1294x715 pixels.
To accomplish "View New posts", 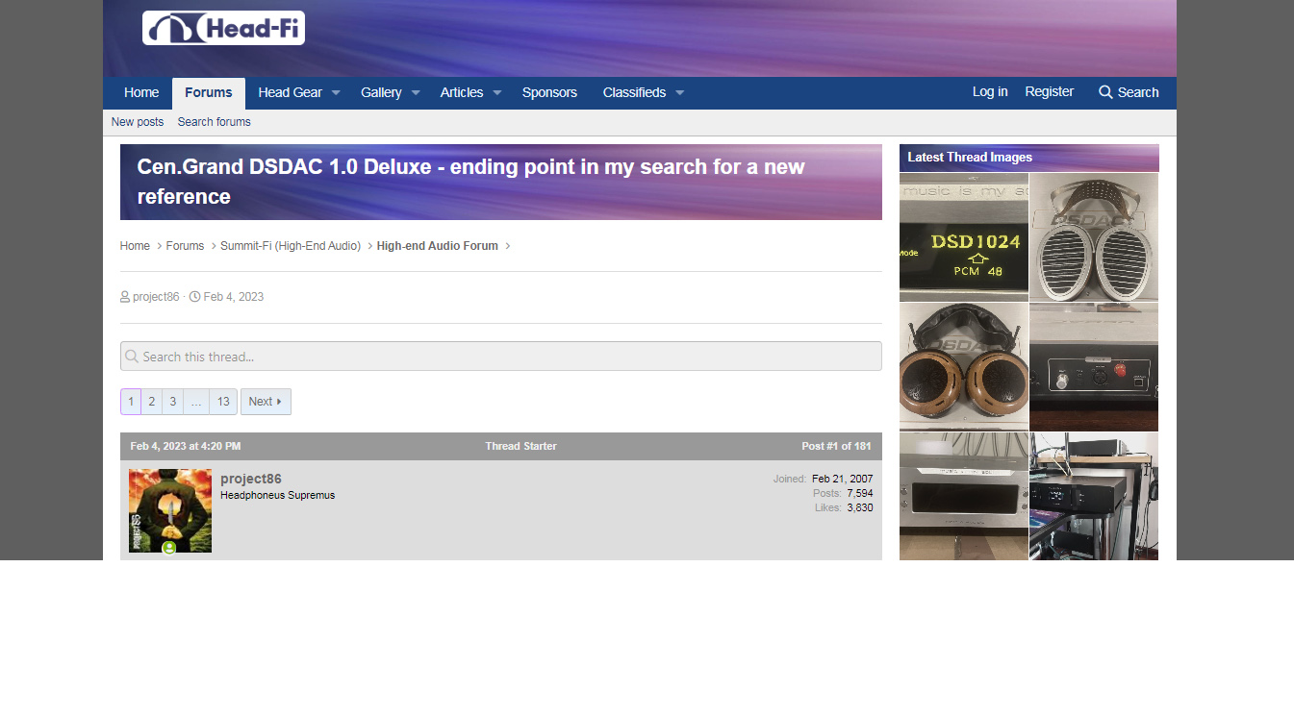I will 138,122.
